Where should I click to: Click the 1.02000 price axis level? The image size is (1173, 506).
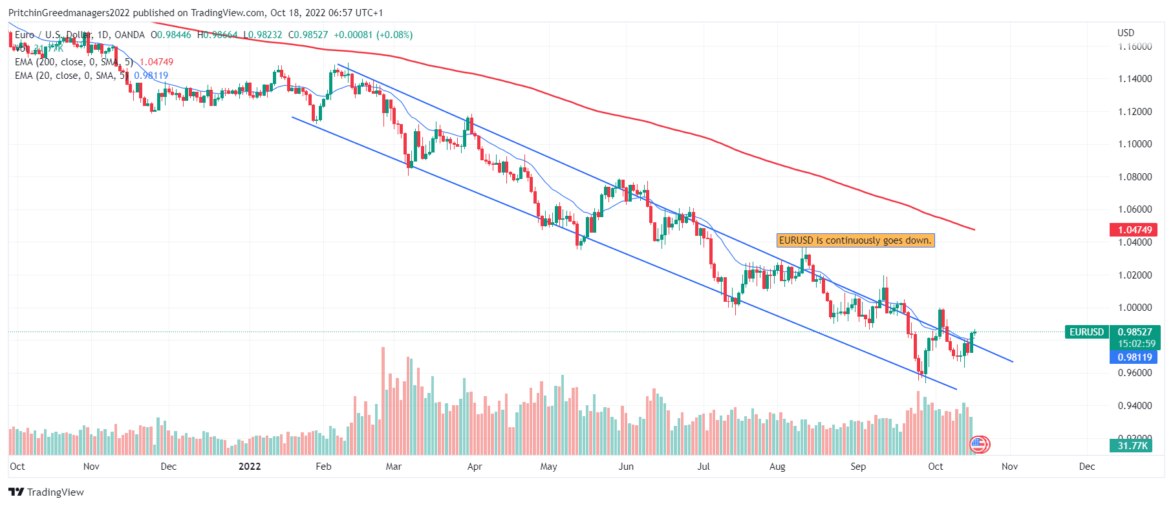[x=1135, y=275]
